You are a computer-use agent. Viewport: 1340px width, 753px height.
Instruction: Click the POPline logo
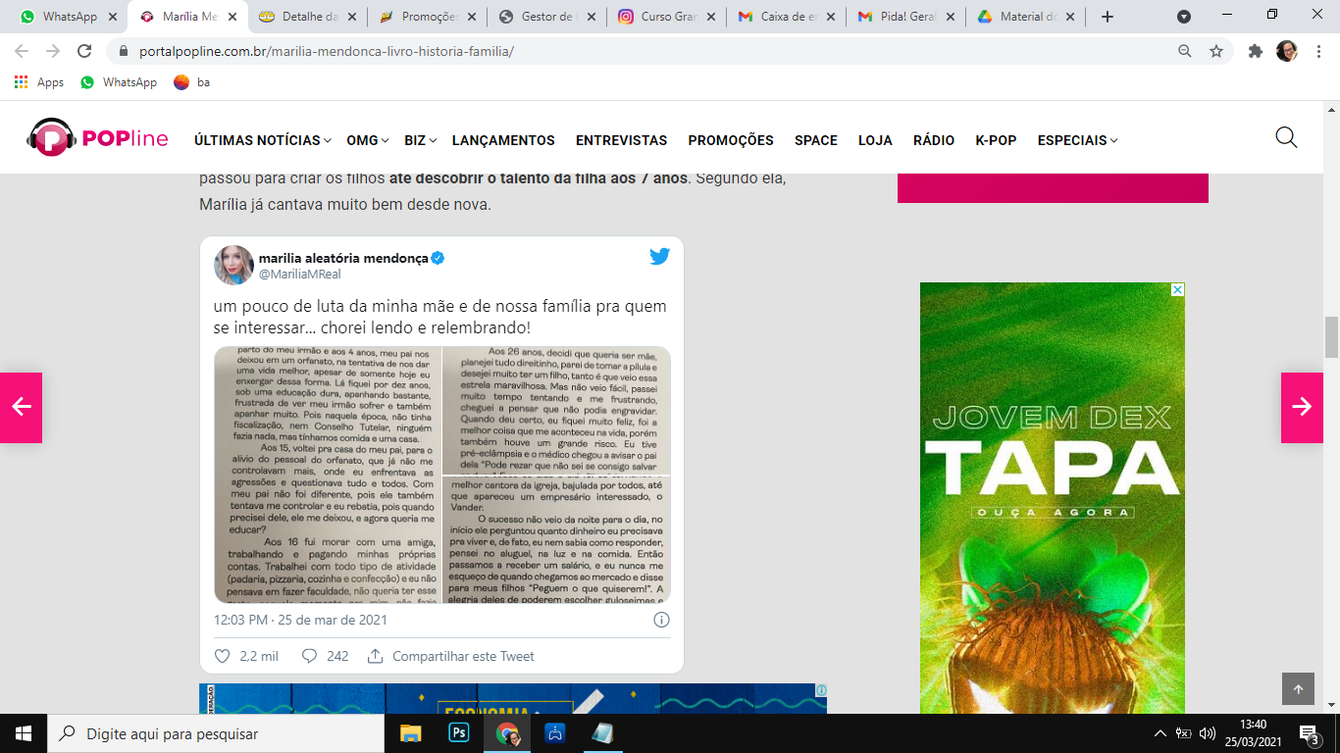(x=97, y=137)
